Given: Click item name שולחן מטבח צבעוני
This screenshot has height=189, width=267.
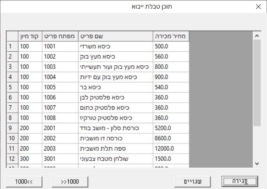Looking at the screenshot, I should [x=116, y=159].
